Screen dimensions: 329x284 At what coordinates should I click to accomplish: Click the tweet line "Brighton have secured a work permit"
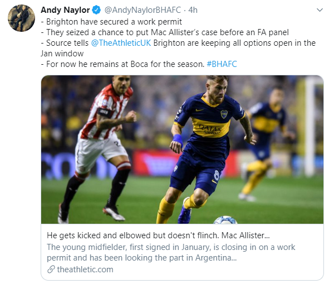[111, 22]
